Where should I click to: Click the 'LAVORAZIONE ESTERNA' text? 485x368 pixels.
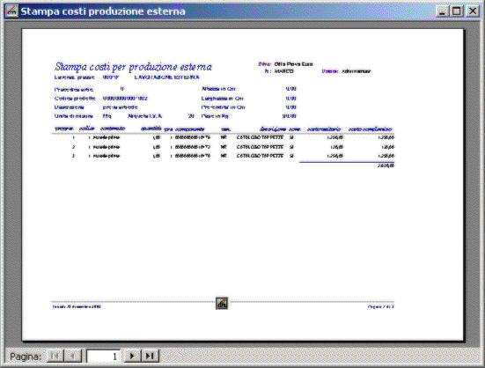coord(166,77)
